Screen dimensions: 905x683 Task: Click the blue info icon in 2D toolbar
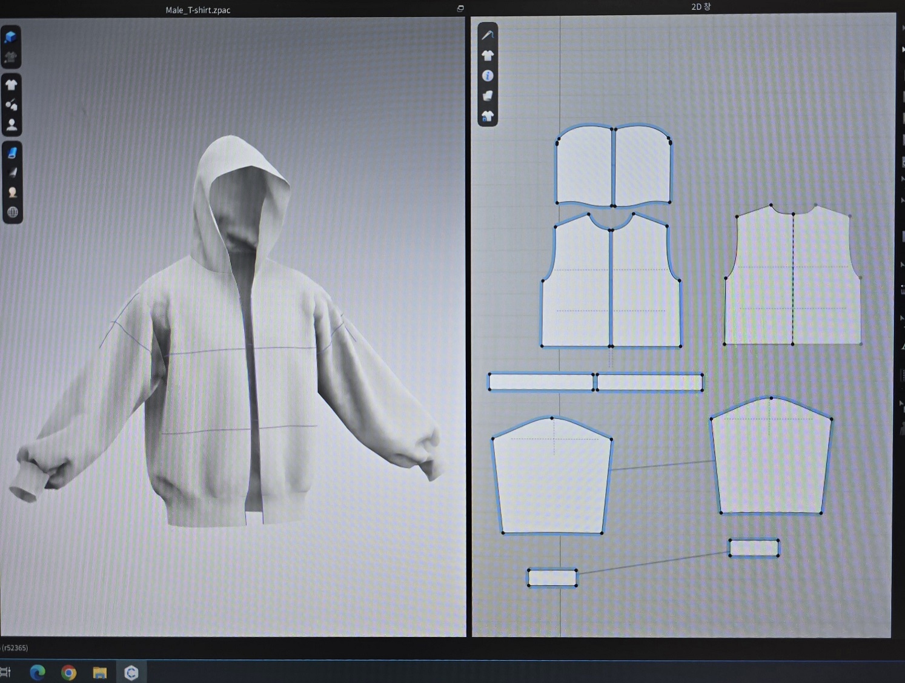[x=487, y=76]
